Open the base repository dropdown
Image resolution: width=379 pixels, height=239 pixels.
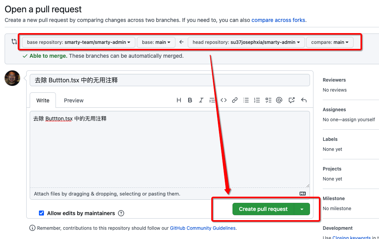[x=79, y=42]
